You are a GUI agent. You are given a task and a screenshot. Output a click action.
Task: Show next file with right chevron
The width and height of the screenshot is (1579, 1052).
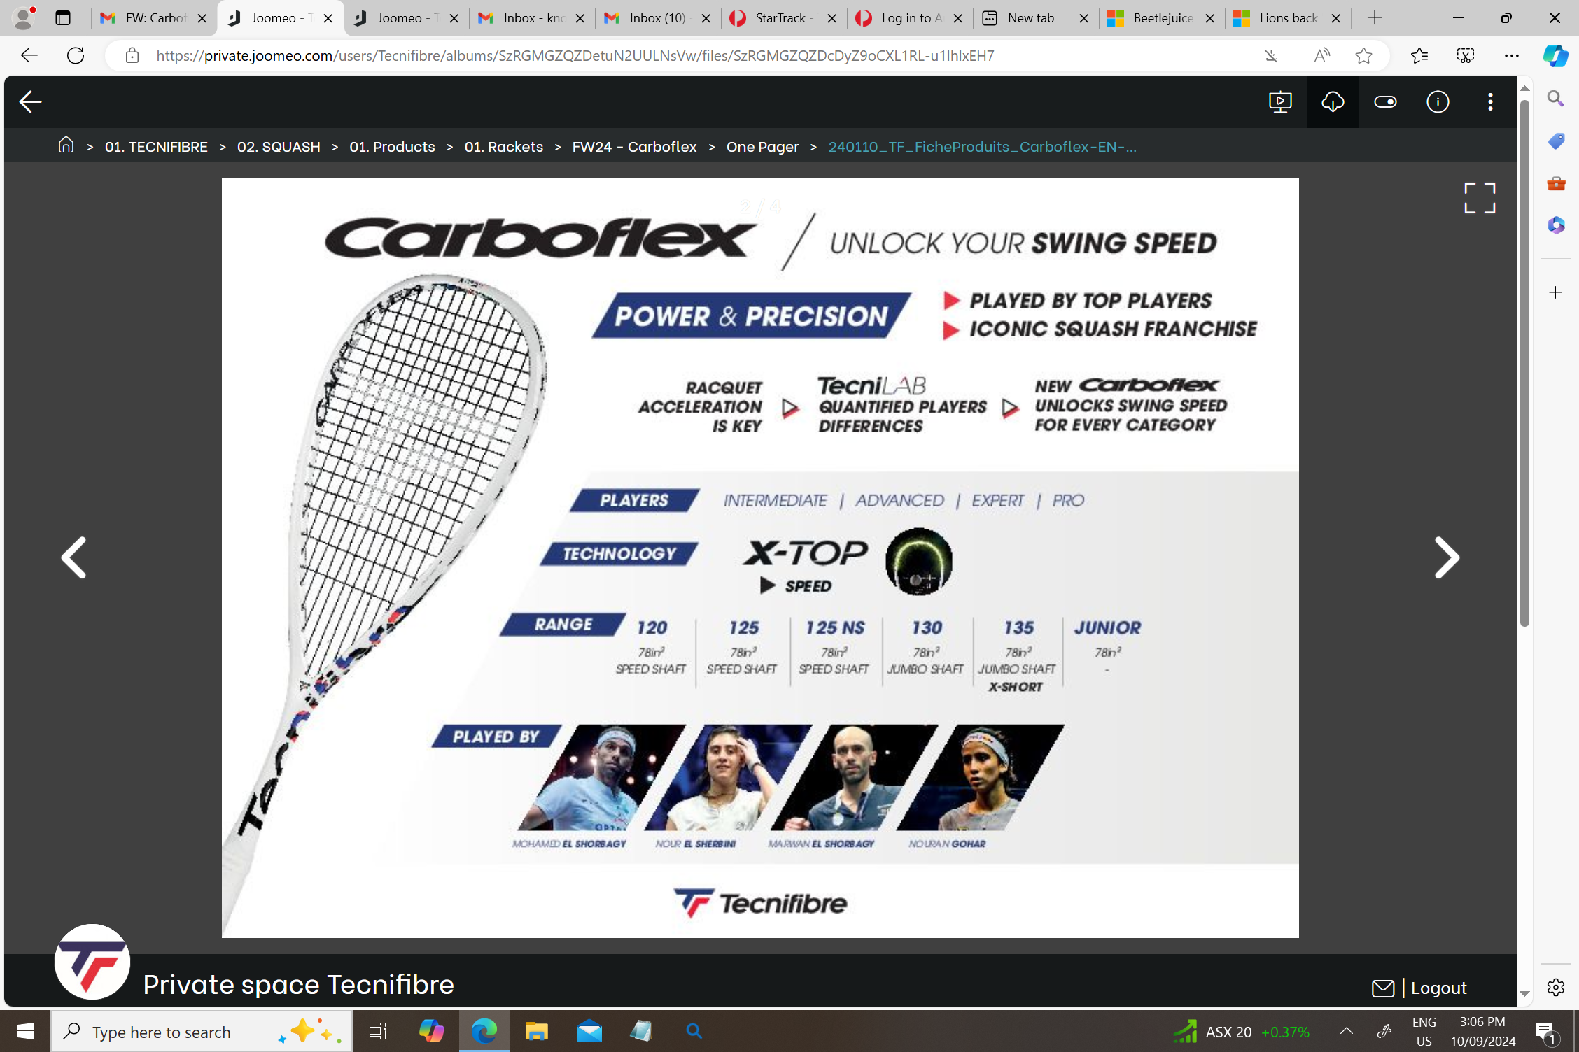(1446, 557)
